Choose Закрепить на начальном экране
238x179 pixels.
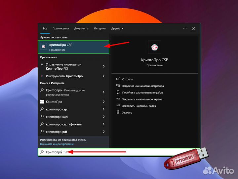coord(142,99)
